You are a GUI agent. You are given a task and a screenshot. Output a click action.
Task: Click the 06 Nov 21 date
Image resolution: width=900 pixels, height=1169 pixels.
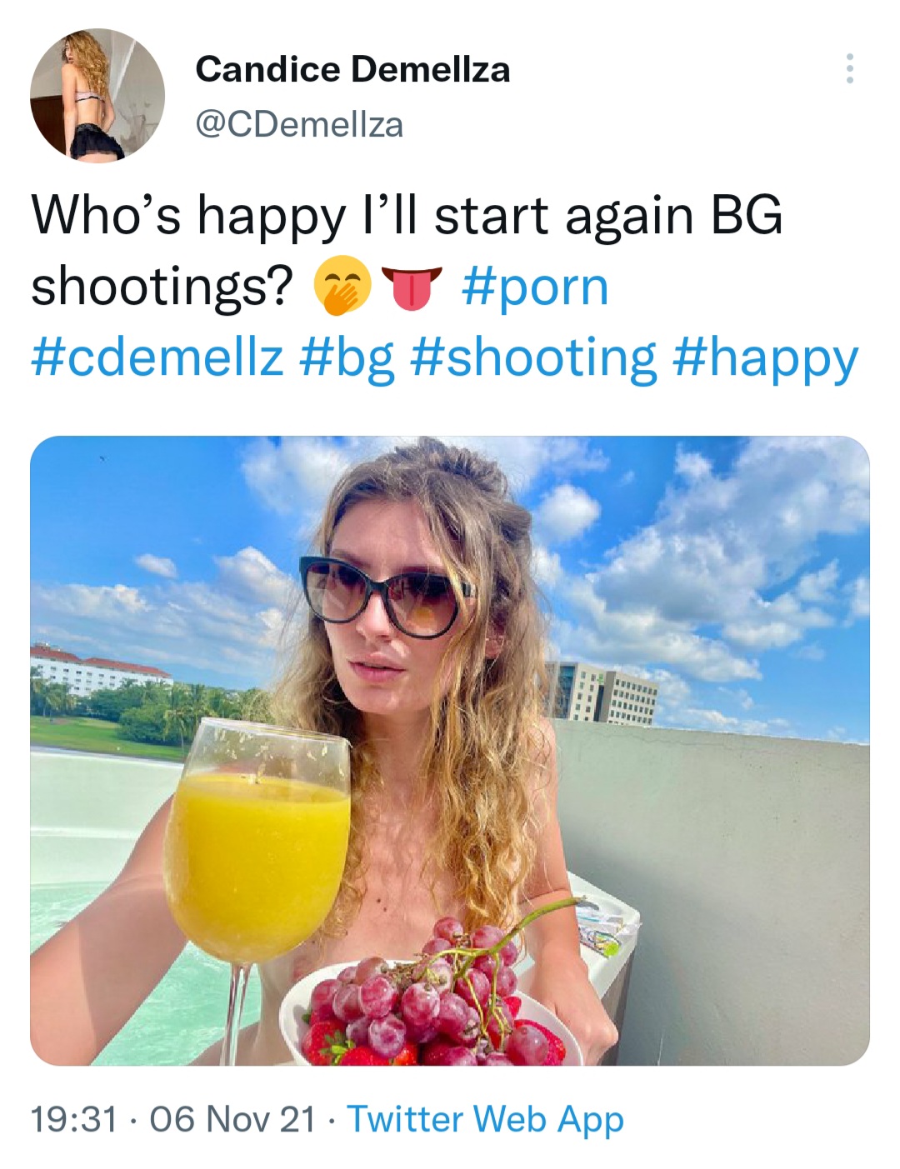coord(232,1119)
